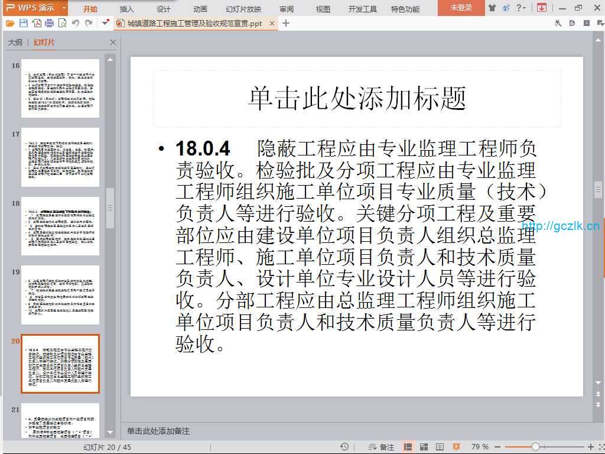Screen dimensions: 605x454
Task: Click the Print icon
Action: pyautogui.click(x=49, y=23)
